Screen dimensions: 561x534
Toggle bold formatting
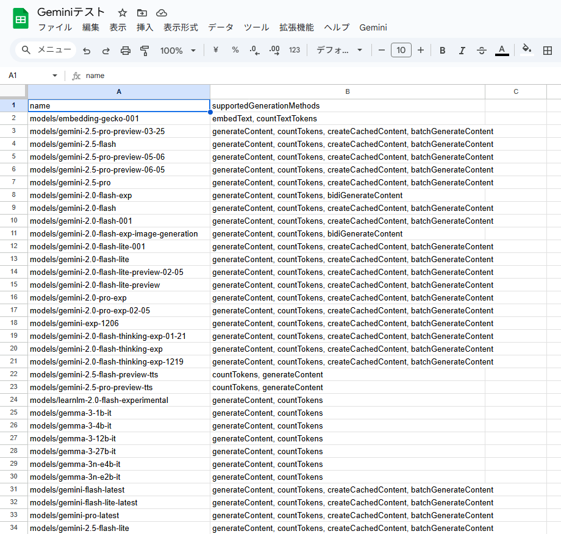click(x=443, y=51)
